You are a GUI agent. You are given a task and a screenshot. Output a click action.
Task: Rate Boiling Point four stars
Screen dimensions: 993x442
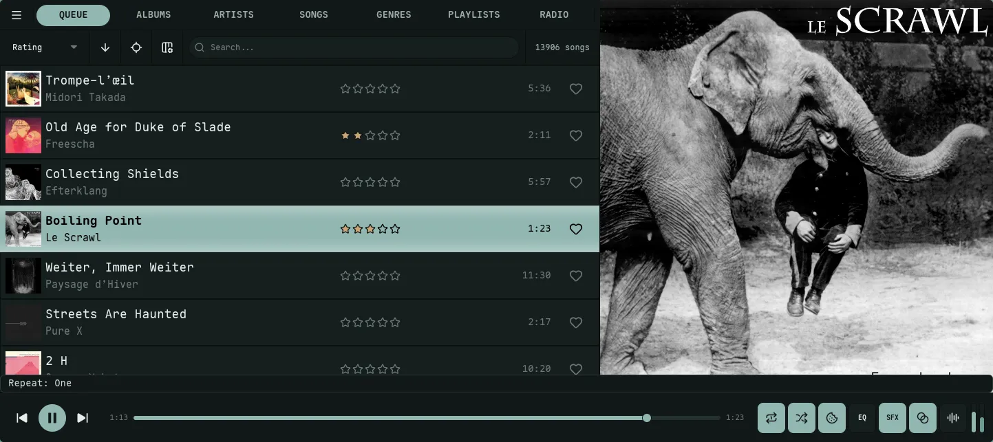(x=383, y=229)
